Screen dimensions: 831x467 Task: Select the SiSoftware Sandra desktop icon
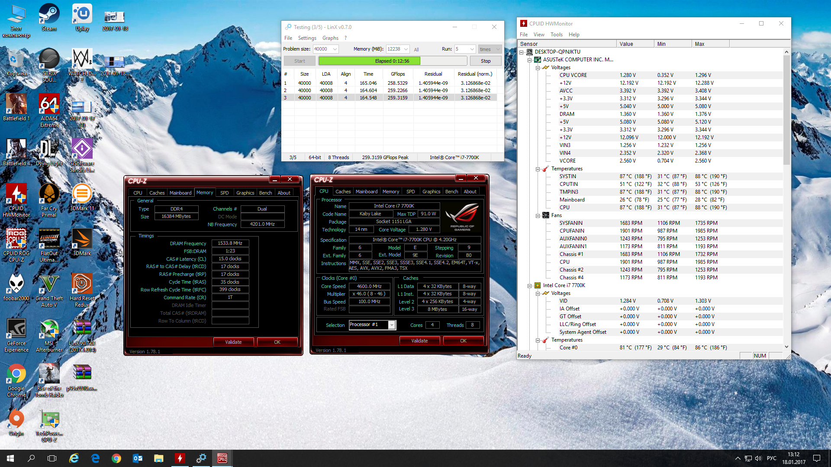[x=82, y=155]
